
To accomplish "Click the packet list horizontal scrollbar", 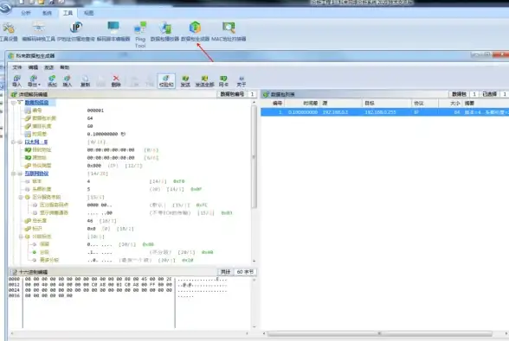I will tap(380, 333).
